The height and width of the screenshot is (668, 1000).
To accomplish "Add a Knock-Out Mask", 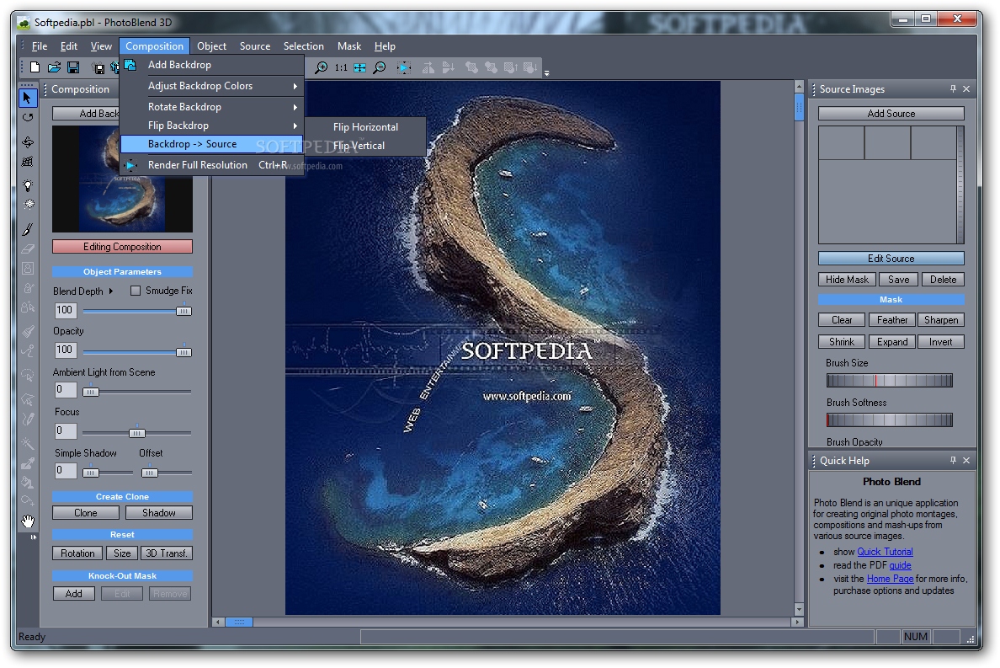I will pyautogui.click(x=74, y=594).
